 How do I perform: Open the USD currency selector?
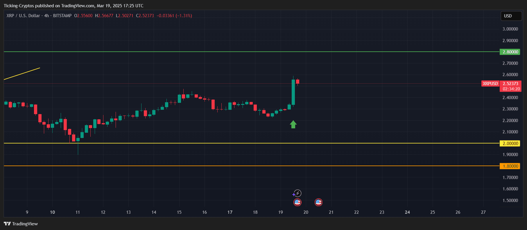tap(511, 16)
